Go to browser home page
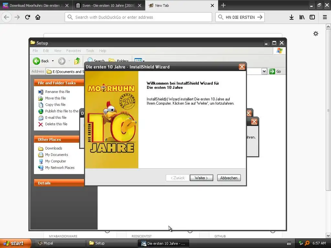The image size is (331, 248). (38, 17)
